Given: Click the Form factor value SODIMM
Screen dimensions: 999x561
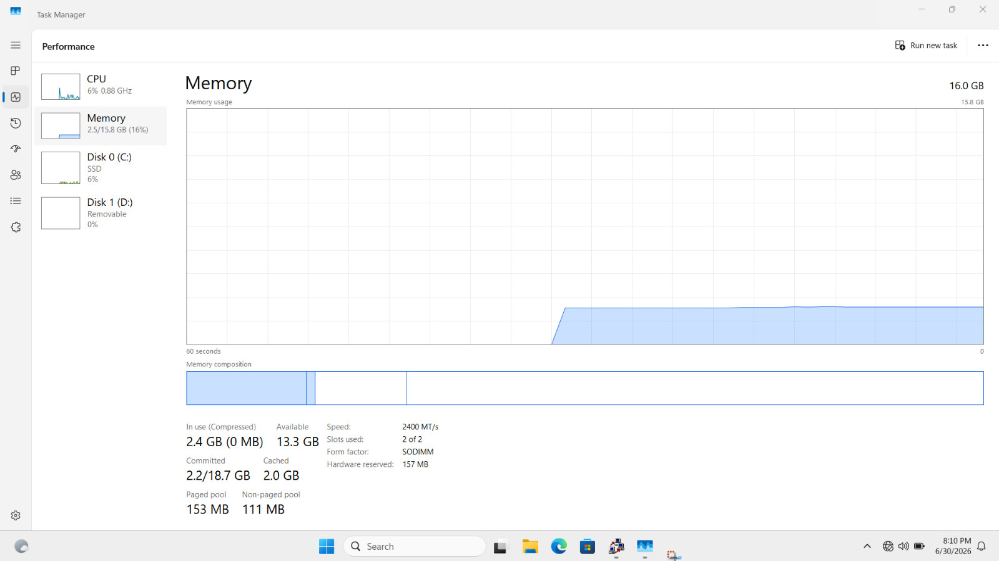Looking at the screenshot, I should (x=418, y=452).
